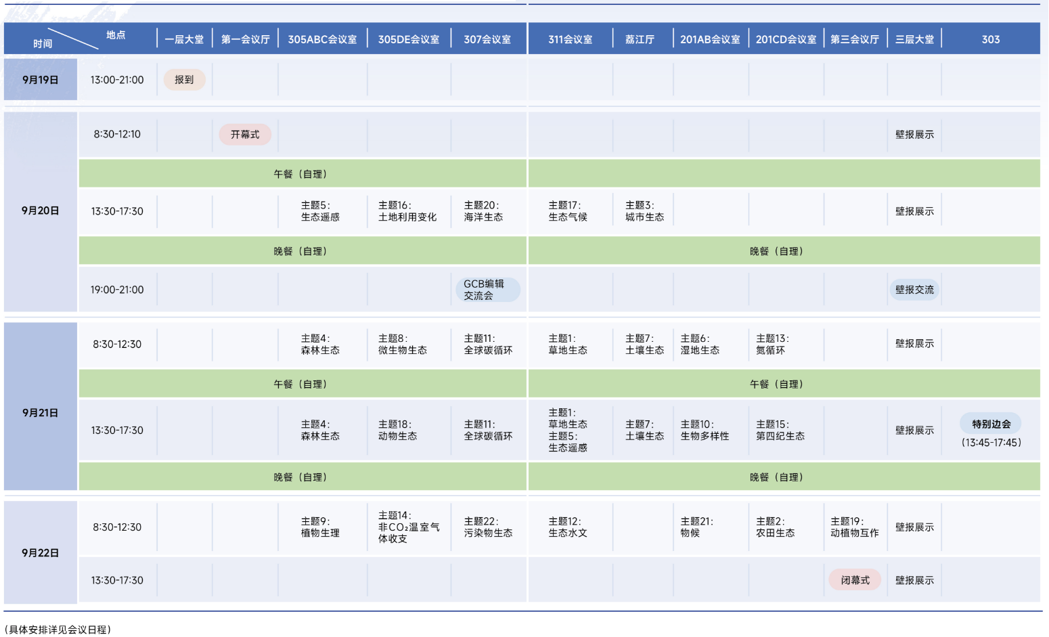The image size is (1049, 637).
Task: Click 主题12: 生态水文 session
Action: click(x=568, y=527)
